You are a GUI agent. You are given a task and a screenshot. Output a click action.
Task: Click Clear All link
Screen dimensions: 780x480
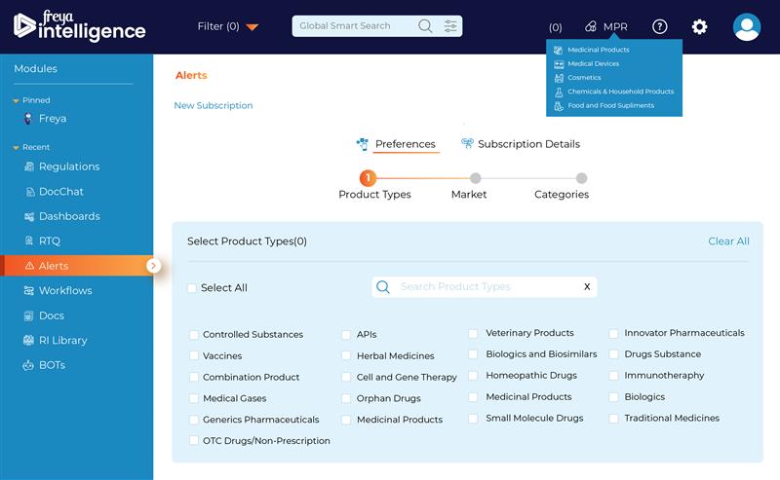[728, 241]
